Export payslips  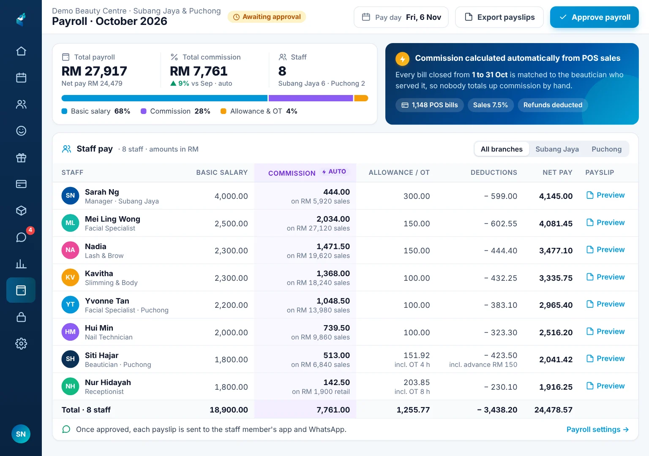click(x=499, y=17)
